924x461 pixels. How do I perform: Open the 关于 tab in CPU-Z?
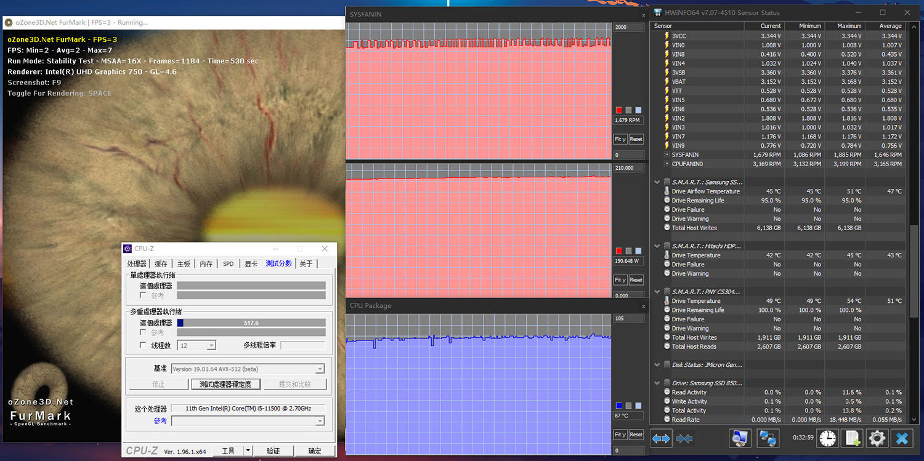pos(306,263)
